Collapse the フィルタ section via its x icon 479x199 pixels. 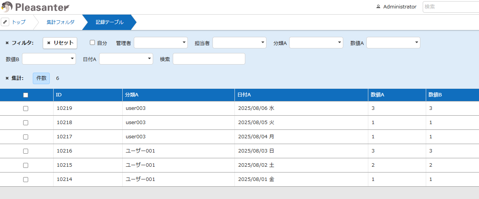[7, 43]
